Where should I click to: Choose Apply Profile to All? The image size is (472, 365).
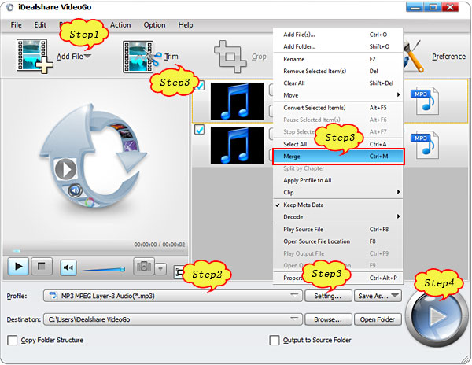(337, 181)
